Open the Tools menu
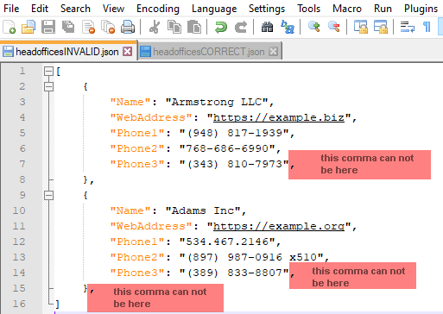Viewport: 443px width, 314px height. pos(308,9)
